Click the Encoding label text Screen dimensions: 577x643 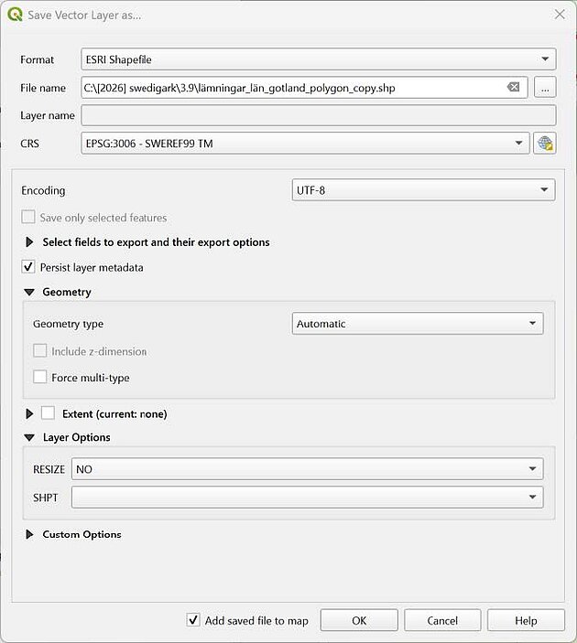coord(43,190)
